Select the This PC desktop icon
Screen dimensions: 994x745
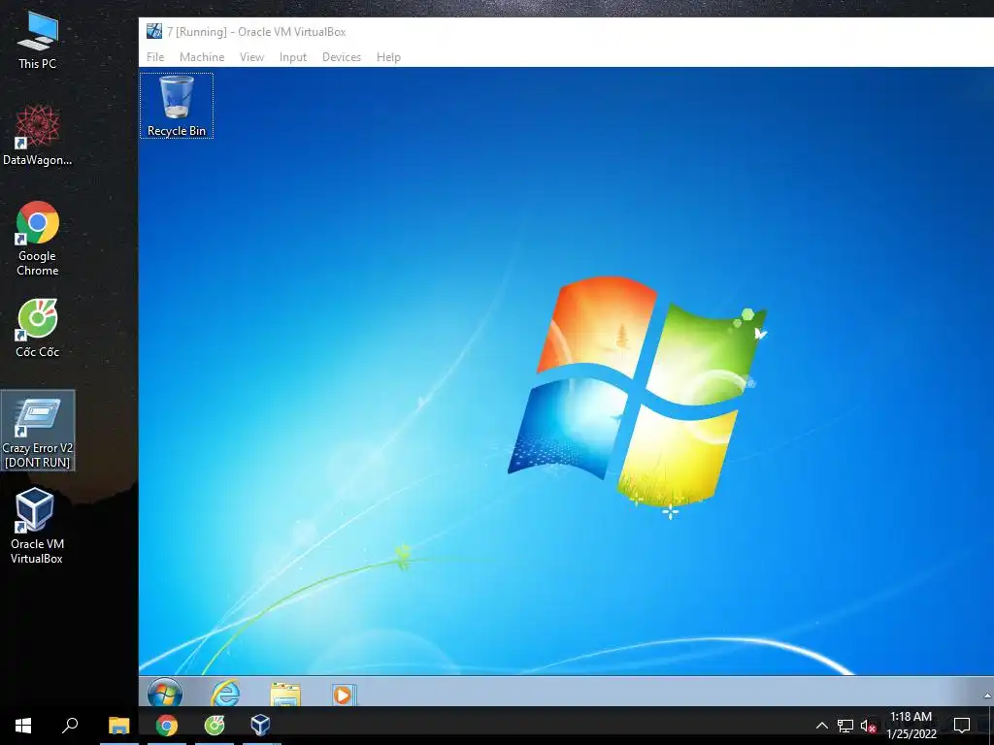coord(38,41)
